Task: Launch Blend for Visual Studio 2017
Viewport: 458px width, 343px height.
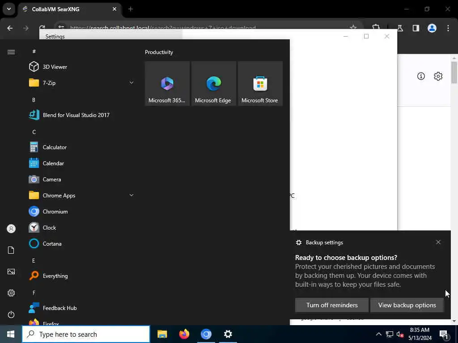Action: (82, 115)
